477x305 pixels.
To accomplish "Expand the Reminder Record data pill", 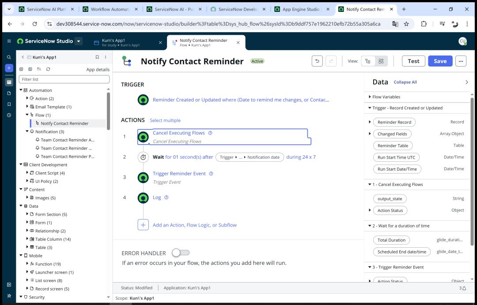I will 370,122.
